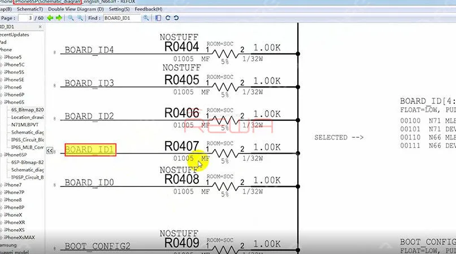Open the IP6S_Circuit_Bl file

click(x=27, y=140)
